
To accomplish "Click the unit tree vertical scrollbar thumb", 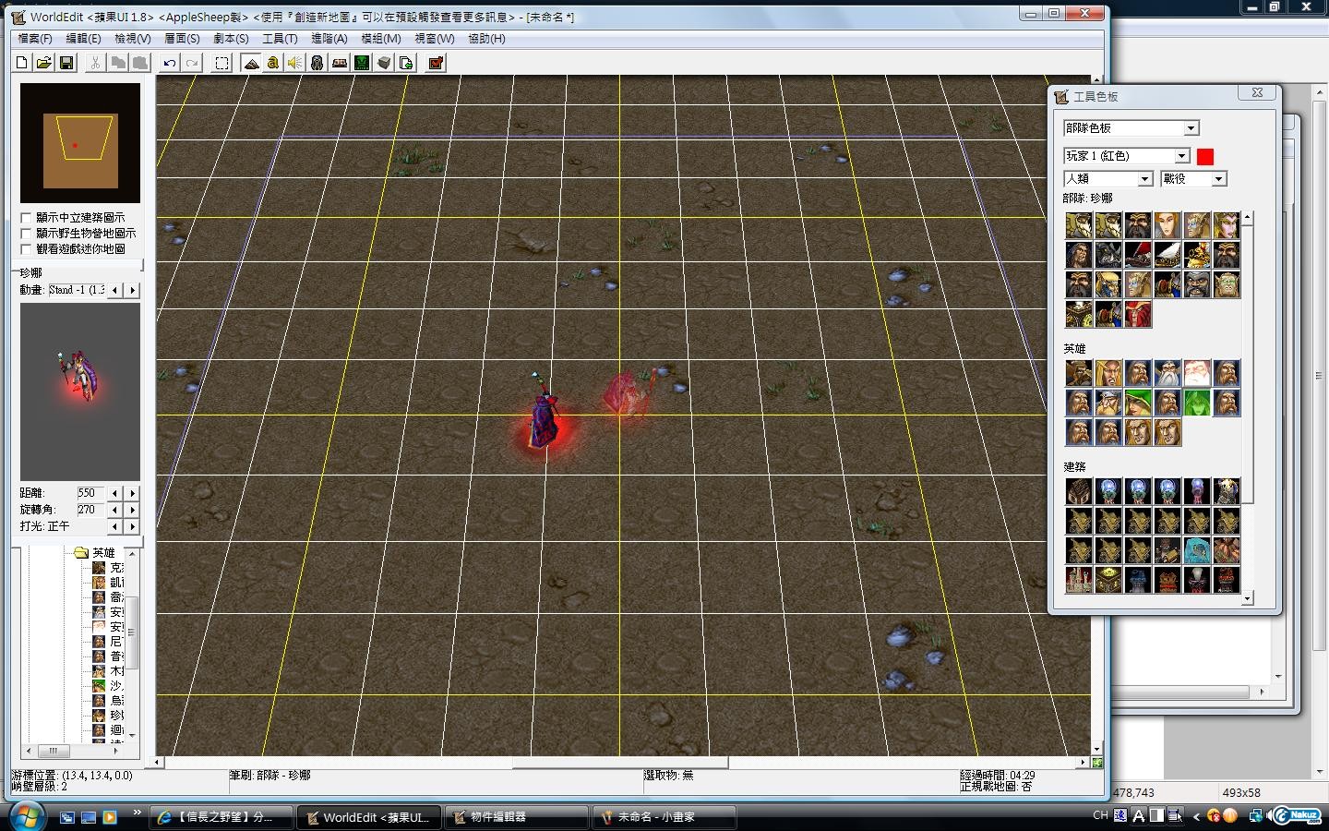I will pos(132,632).
